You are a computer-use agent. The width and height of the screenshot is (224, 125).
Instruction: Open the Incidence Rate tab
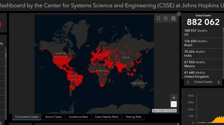tap(78, 117)
